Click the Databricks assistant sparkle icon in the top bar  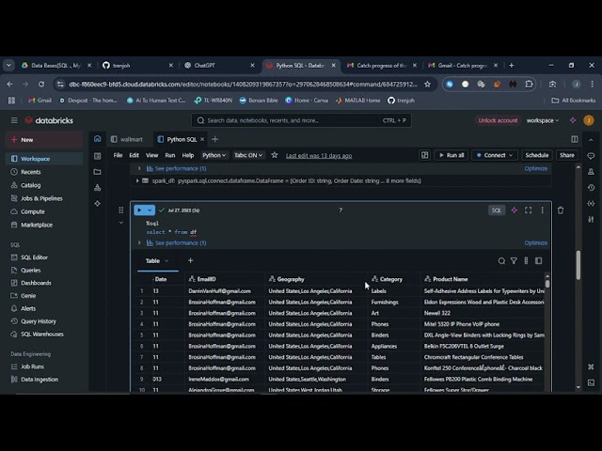coord(573,120)
